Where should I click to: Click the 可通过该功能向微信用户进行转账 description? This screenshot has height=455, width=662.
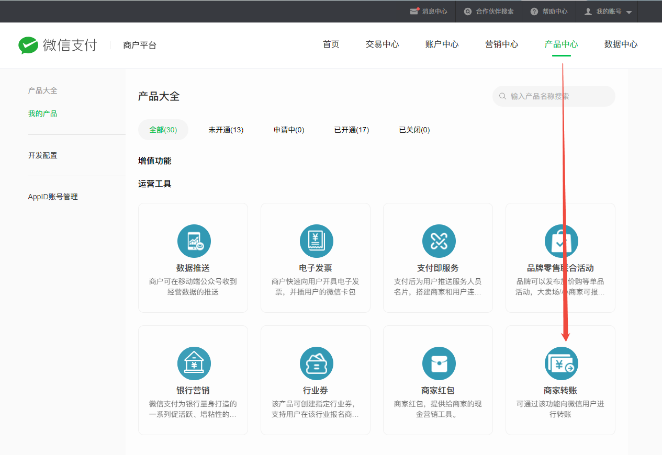pos(560,409)
